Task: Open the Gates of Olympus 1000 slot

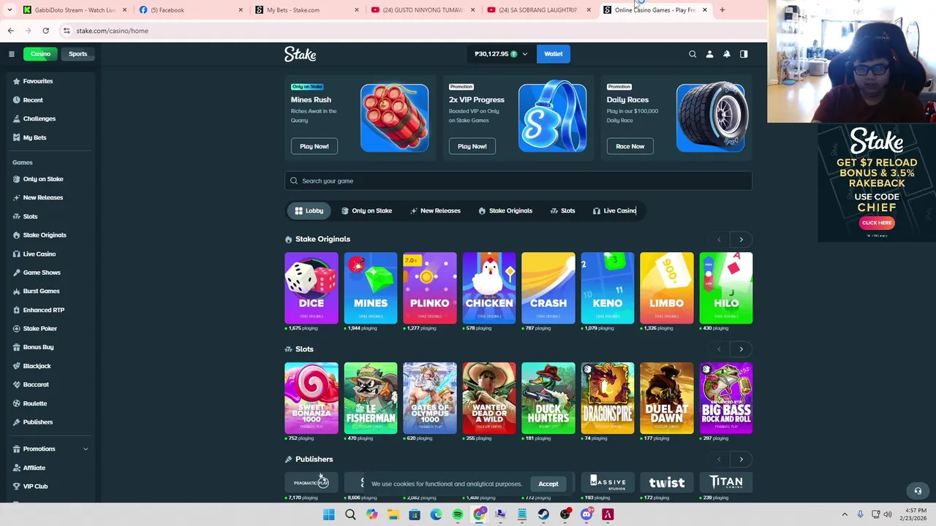Action: pos(430,398)
